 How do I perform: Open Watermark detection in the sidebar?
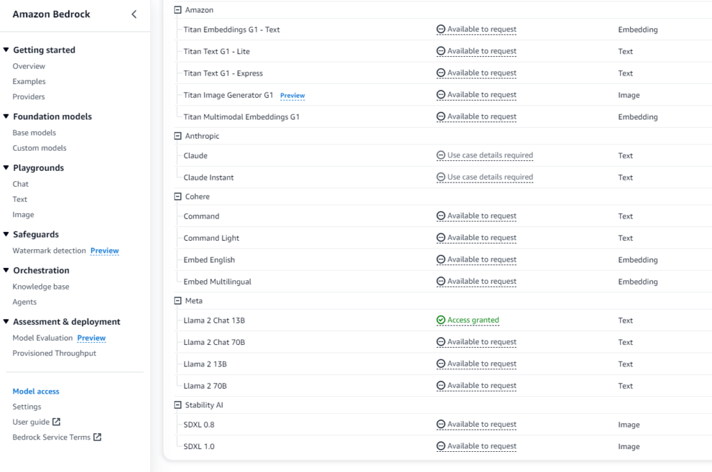point(49,251)
